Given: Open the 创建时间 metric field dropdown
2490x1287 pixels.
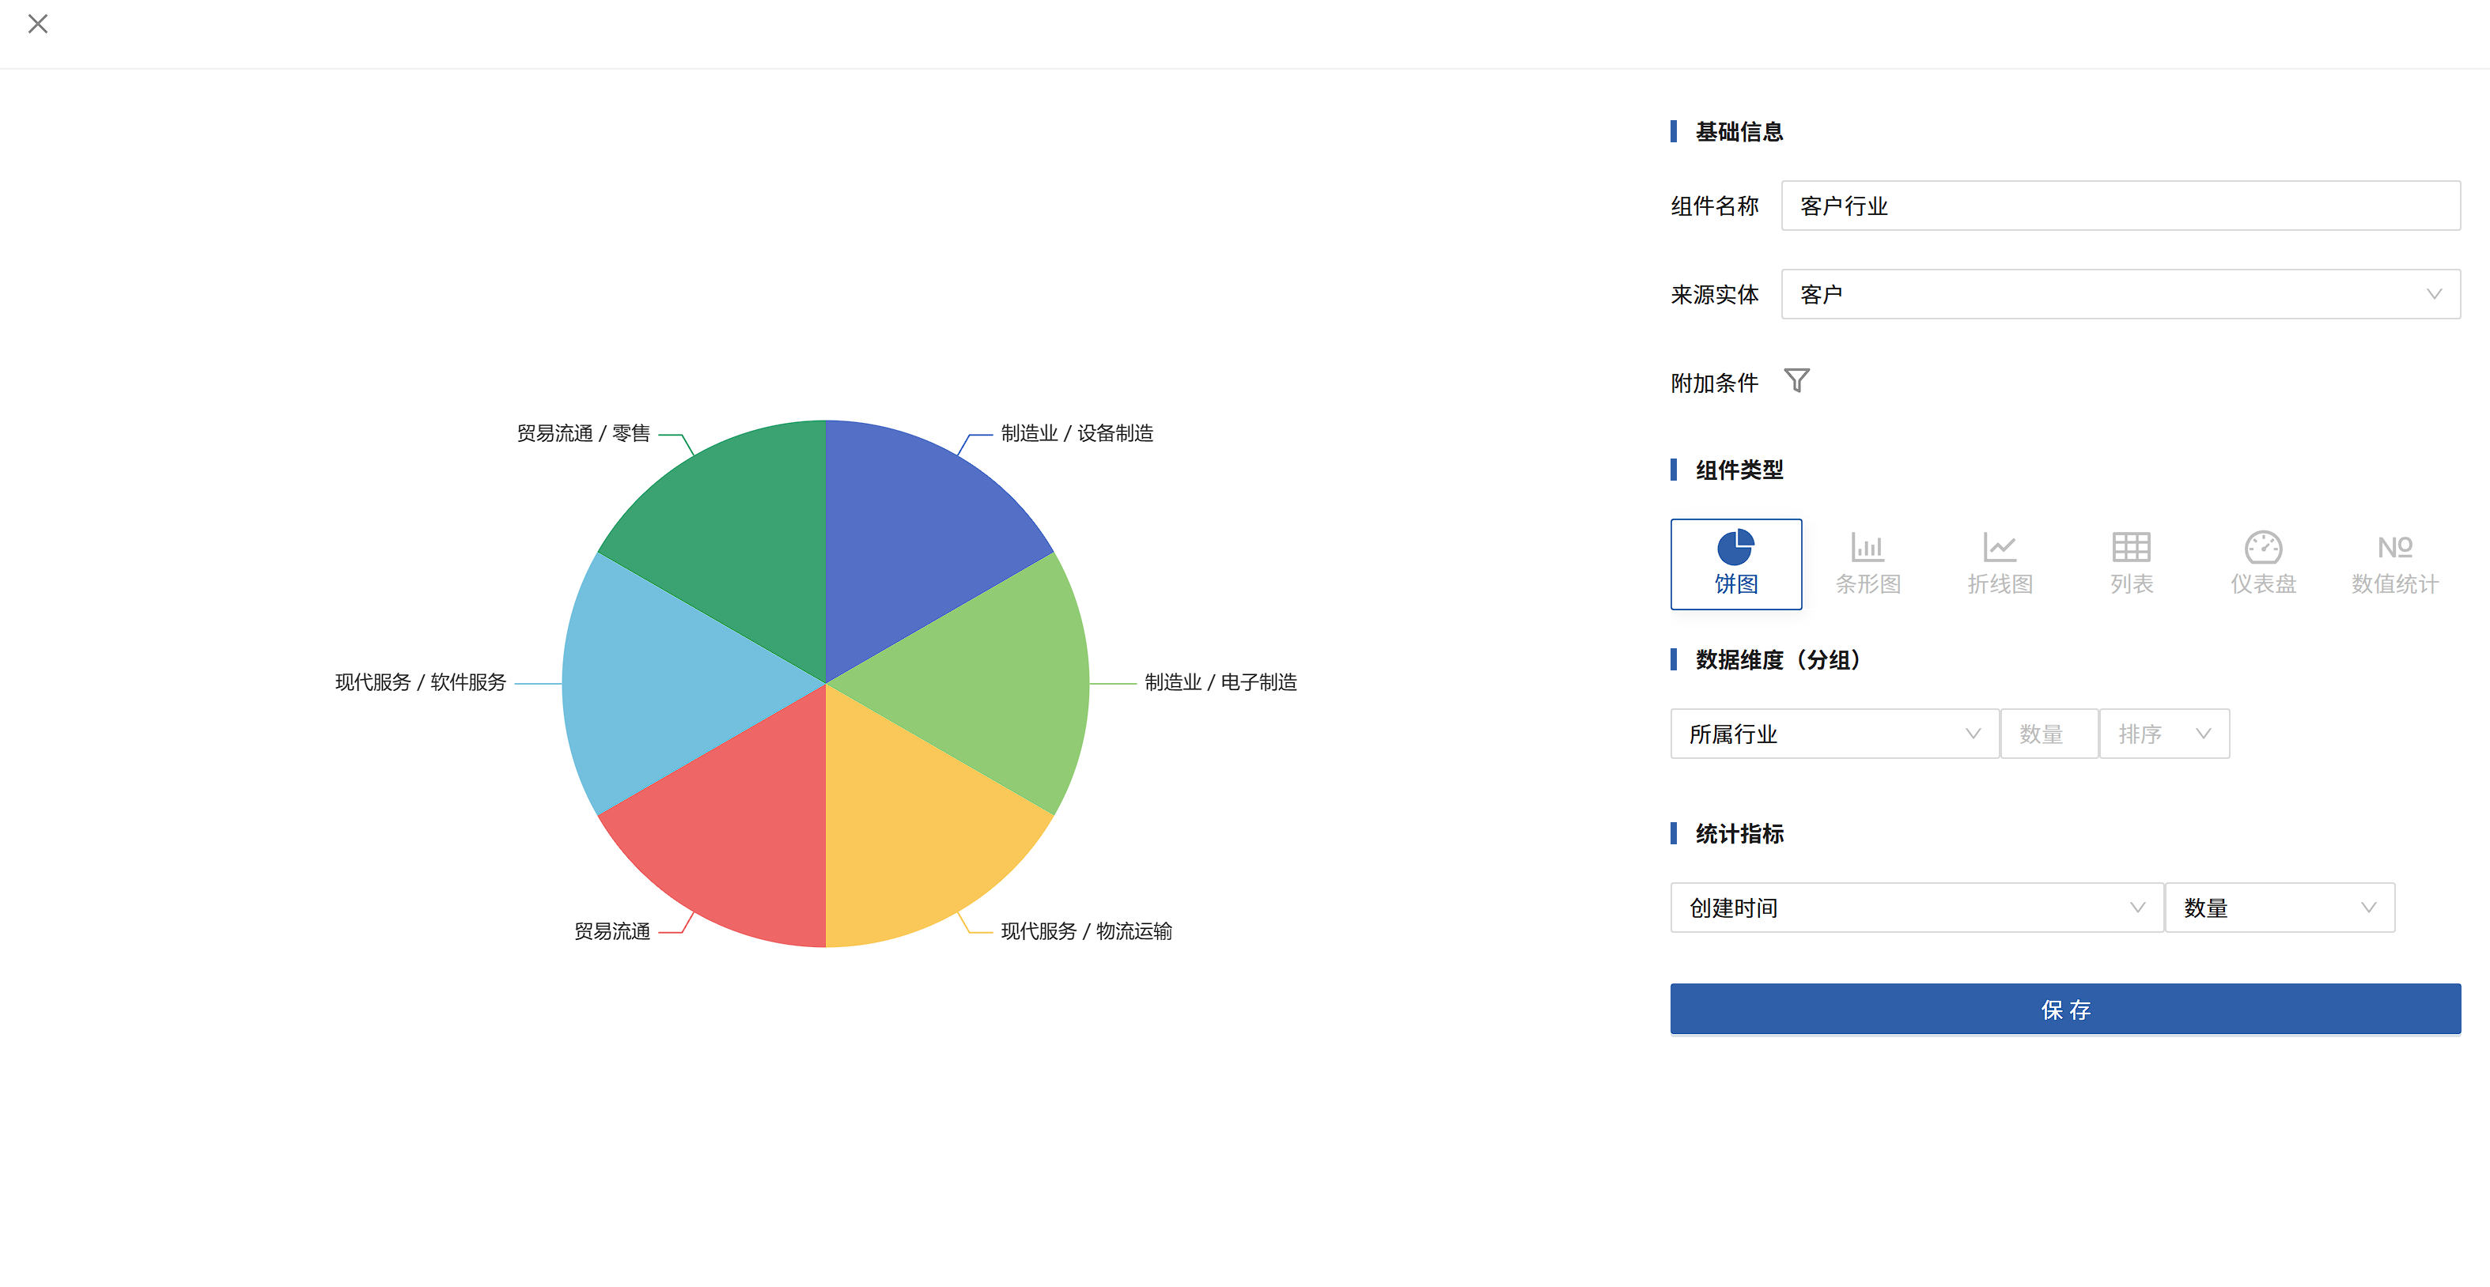Looking at the screenshot, I should 1917,908.
